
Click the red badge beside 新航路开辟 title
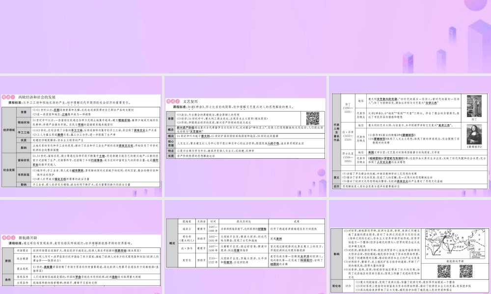(9, 238)
